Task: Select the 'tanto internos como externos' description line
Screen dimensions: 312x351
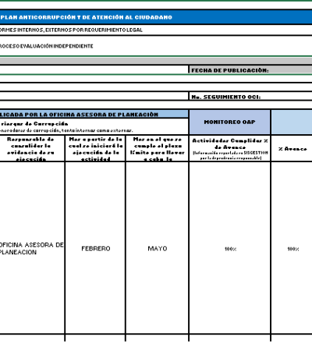Action: coord(66,130)
